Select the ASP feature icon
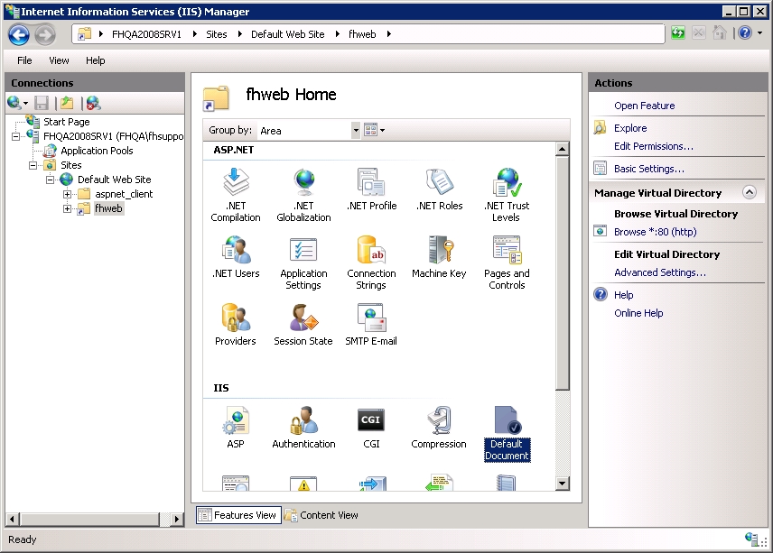Screen dimensions: 773x553 pos(236,428)
